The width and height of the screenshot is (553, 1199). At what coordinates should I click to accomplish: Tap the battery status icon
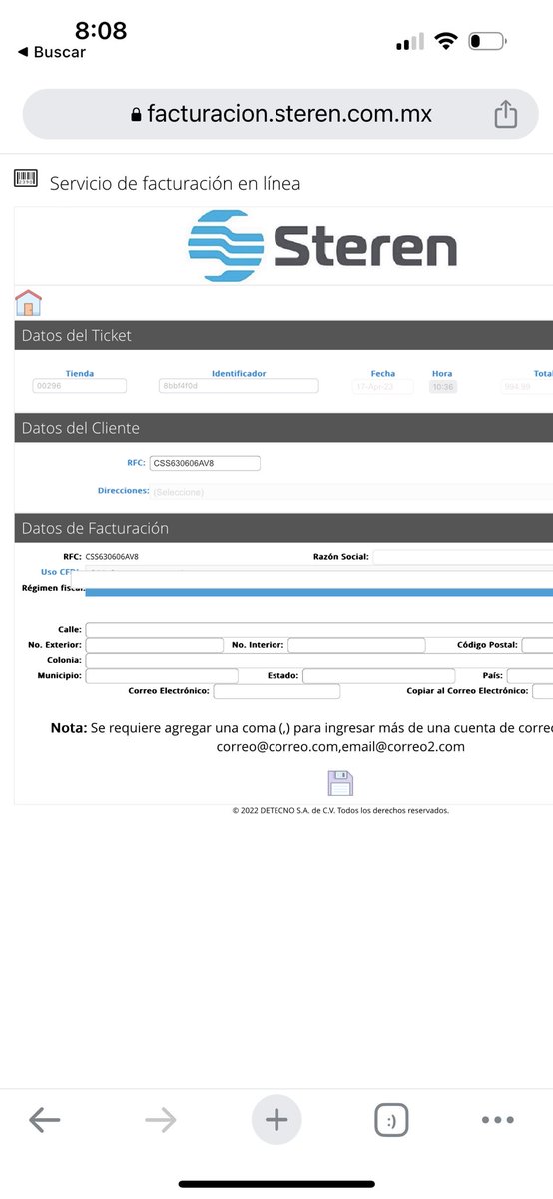click(488, 41)
